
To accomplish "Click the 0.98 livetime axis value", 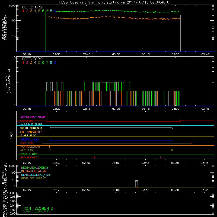I will pos(12,197).
